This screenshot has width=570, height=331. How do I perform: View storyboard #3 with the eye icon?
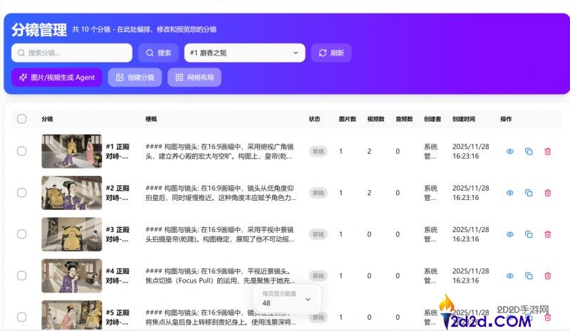pos(510,234)
